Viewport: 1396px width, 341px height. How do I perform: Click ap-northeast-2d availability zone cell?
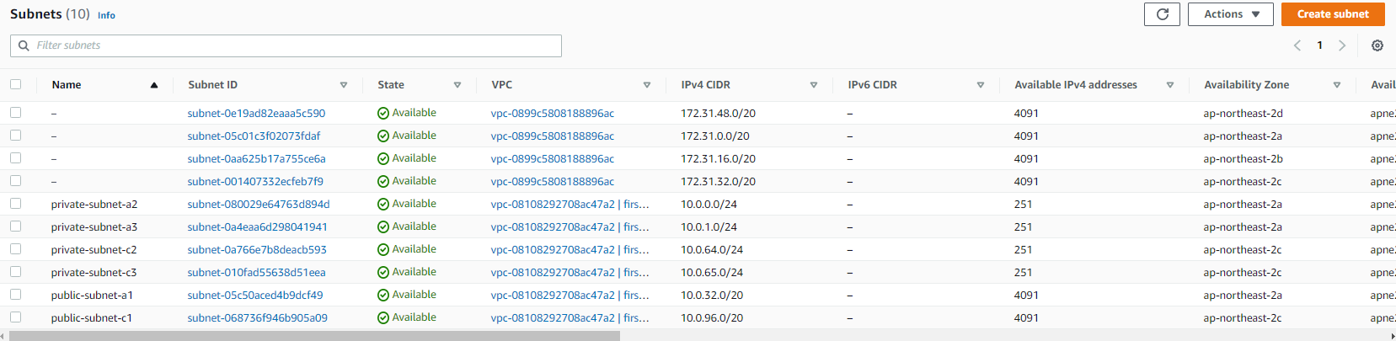[1243, 113]
